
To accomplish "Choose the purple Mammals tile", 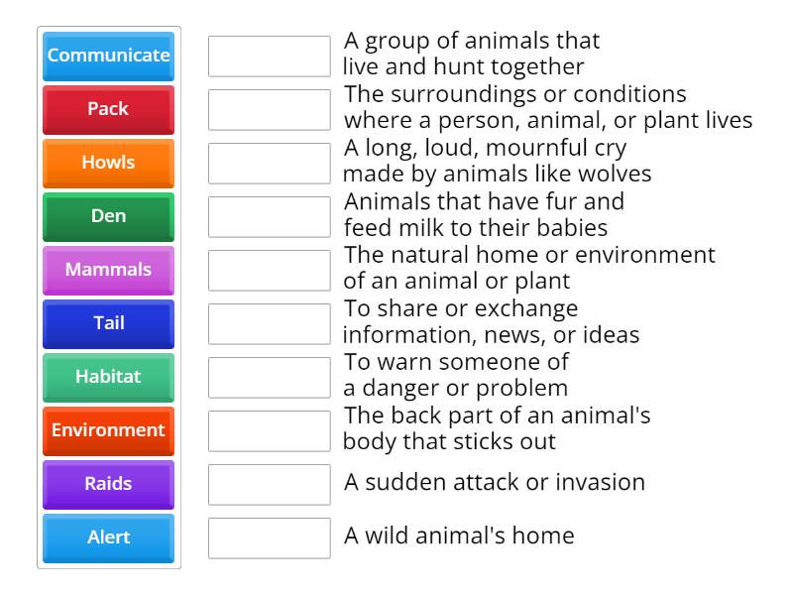I will (x=108, y=270).
